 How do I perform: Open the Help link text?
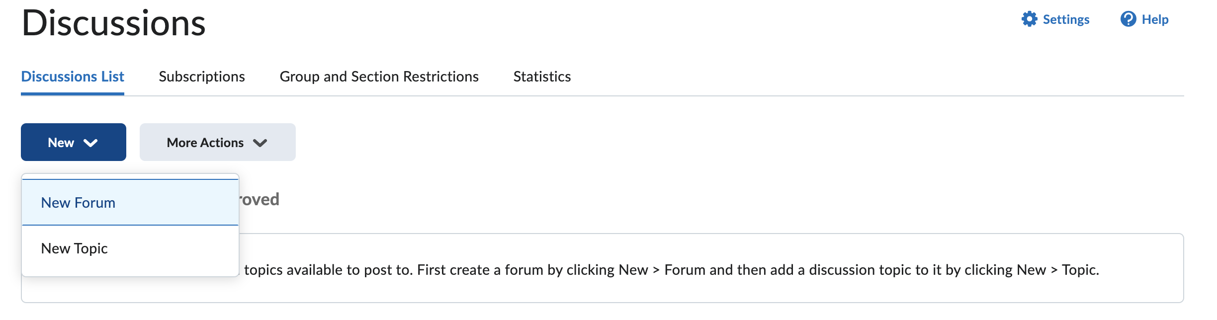click(1155, 19)
